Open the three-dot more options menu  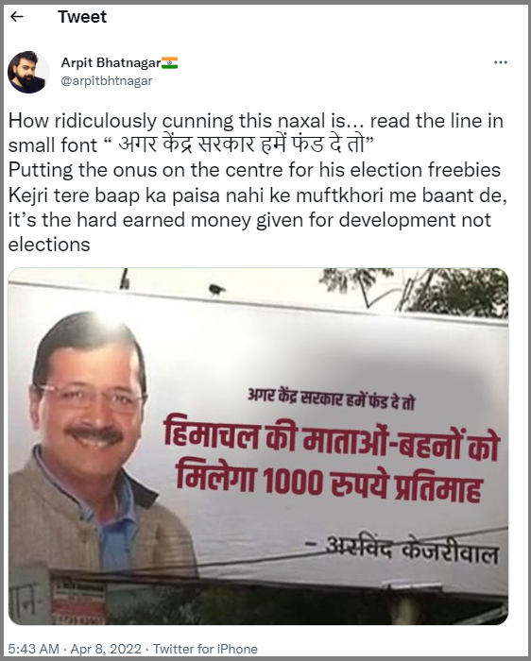tap(500, 62)
